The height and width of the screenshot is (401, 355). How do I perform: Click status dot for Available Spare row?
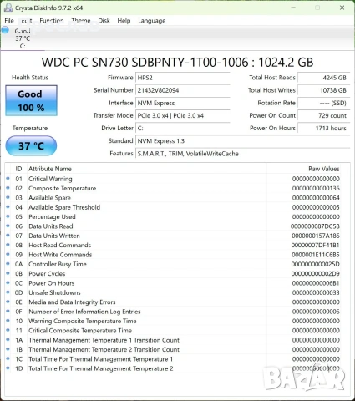8,197
